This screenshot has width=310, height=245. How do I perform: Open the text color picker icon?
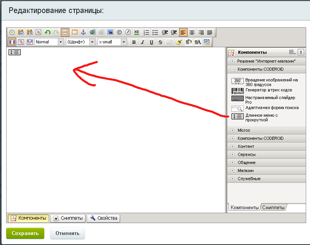pos(198,42)
